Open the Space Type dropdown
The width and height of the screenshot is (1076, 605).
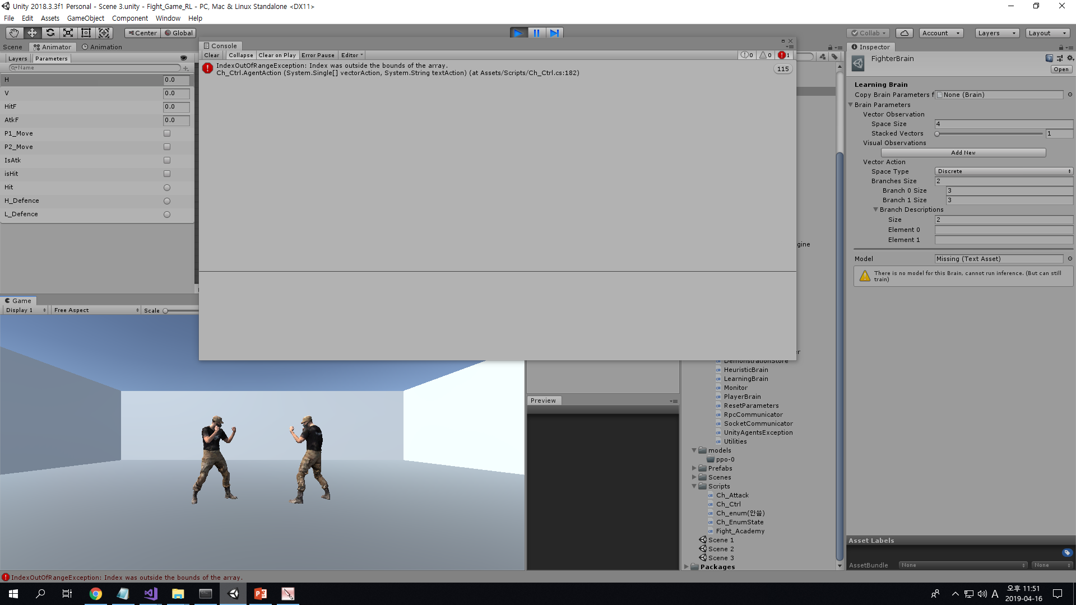pyautogui.click(x=1003, y=171)
